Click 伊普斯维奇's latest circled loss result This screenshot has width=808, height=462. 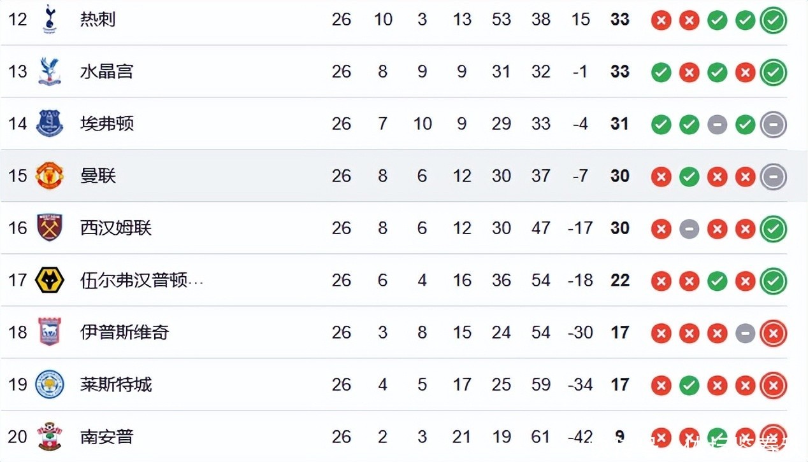tap(774, 333)
